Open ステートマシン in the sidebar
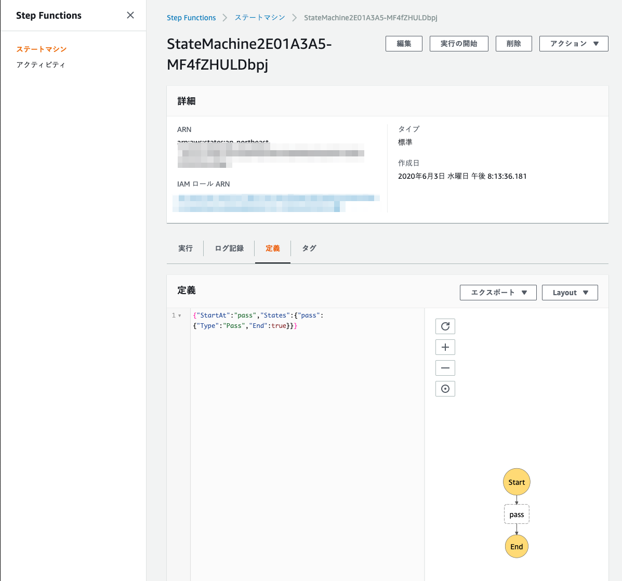Image resolution: width=622 pixels, height=581 pixels. pyautogui.click(x=41, y=49)
